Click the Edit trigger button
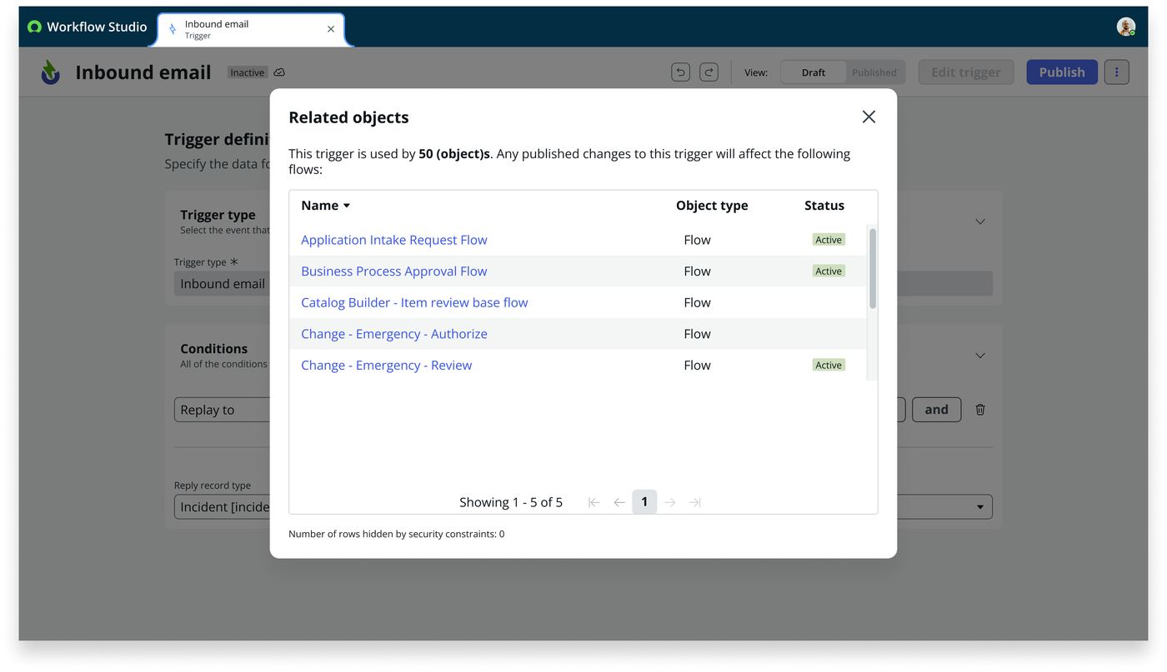The image size is (1167, 672). [x=966, y=72]
